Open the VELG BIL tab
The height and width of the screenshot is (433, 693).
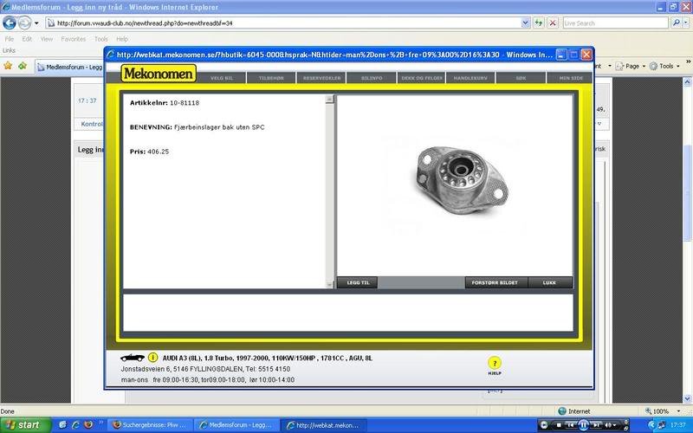(221, 77)
